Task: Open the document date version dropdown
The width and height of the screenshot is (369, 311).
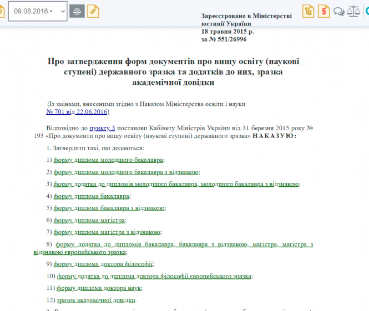Action: coord(38,11)
